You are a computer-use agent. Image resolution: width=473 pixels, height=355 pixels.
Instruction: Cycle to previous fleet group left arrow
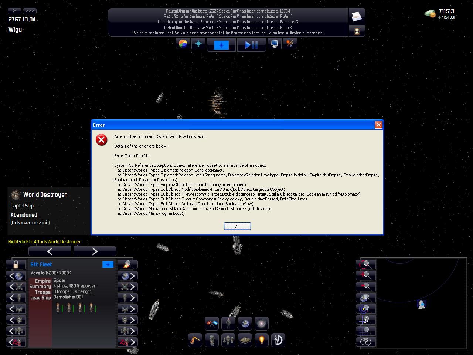[16, 331]
